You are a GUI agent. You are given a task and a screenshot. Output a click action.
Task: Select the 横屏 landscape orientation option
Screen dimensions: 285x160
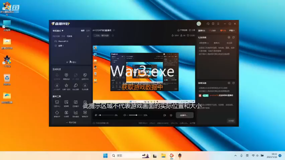coord(83,31)
